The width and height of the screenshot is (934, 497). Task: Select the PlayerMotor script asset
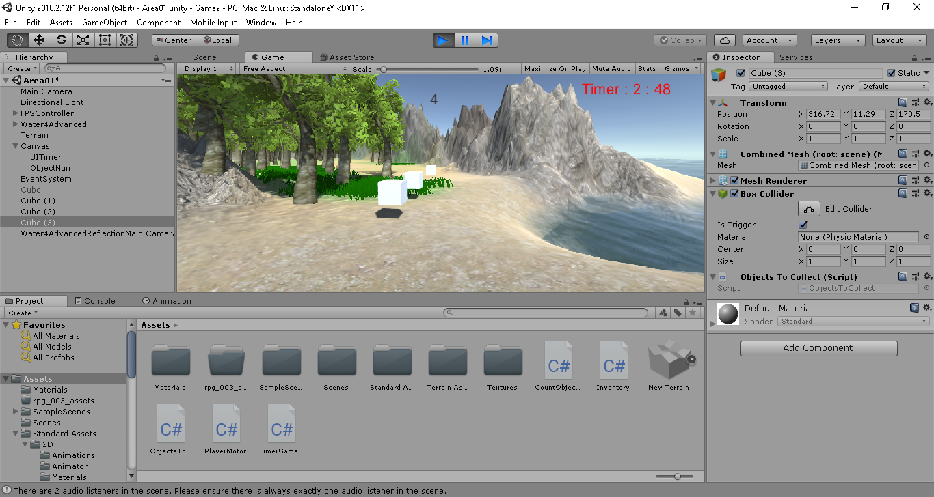(226, 429)
